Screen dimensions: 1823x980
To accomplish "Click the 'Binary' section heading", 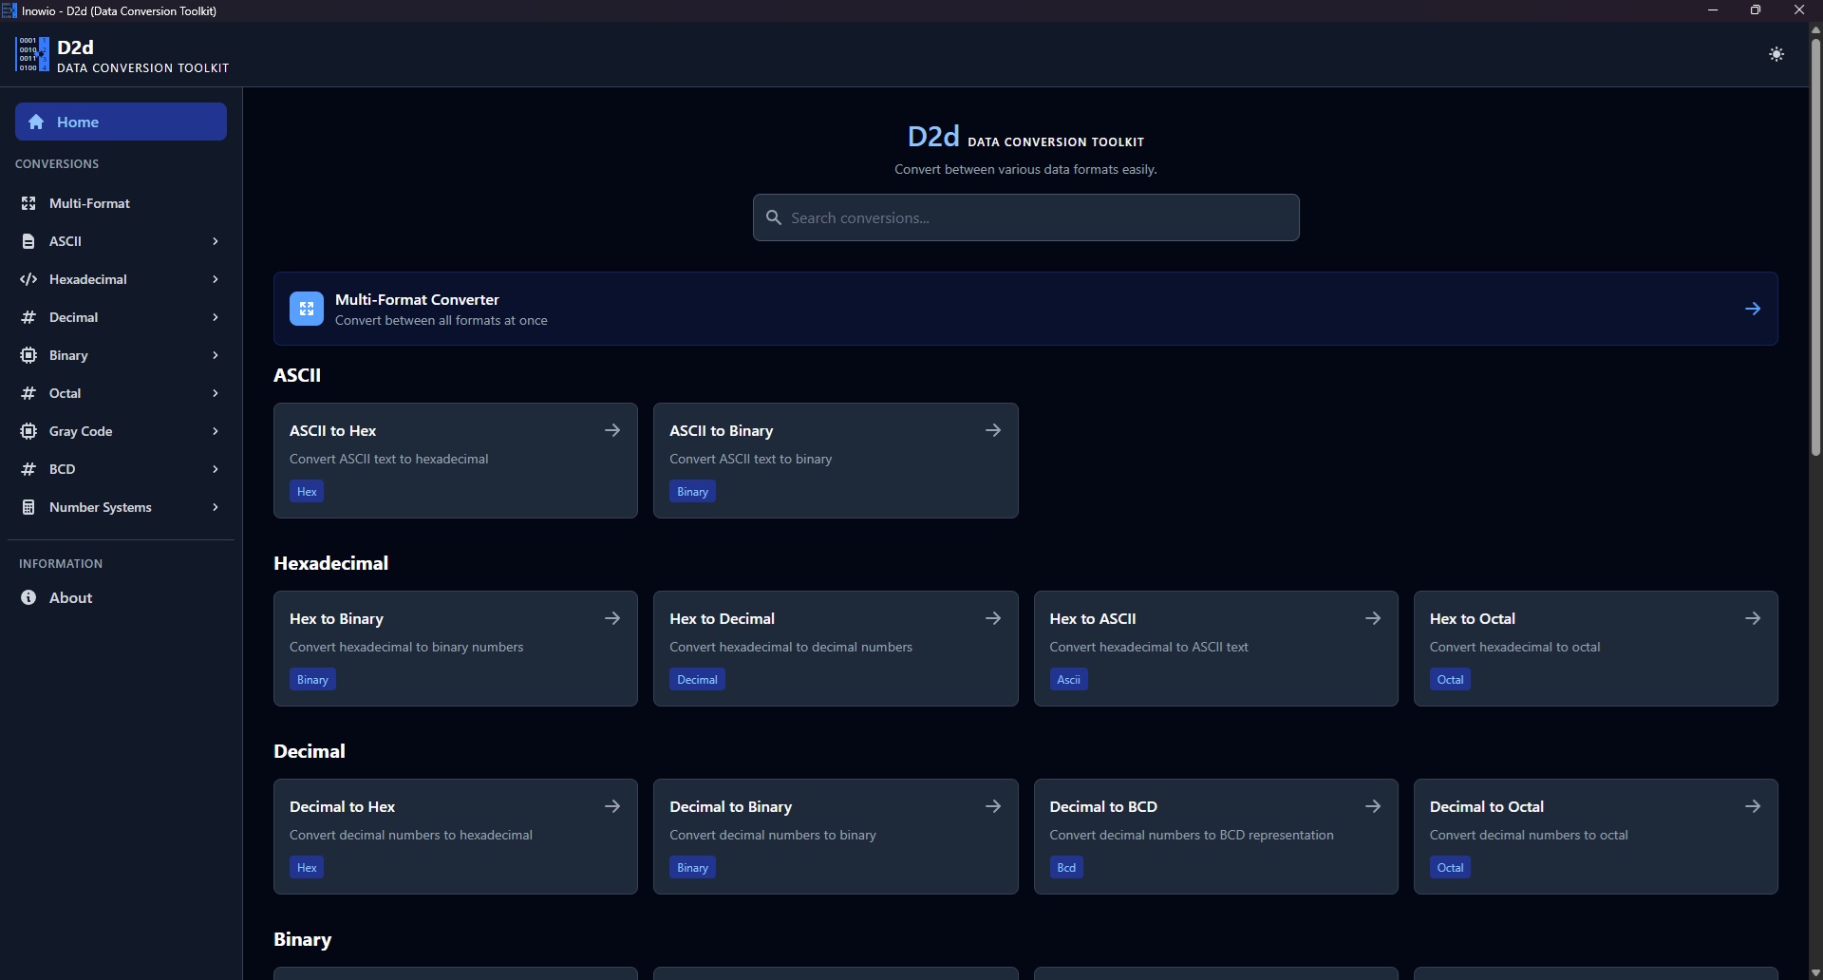I will tap(302, 939).
